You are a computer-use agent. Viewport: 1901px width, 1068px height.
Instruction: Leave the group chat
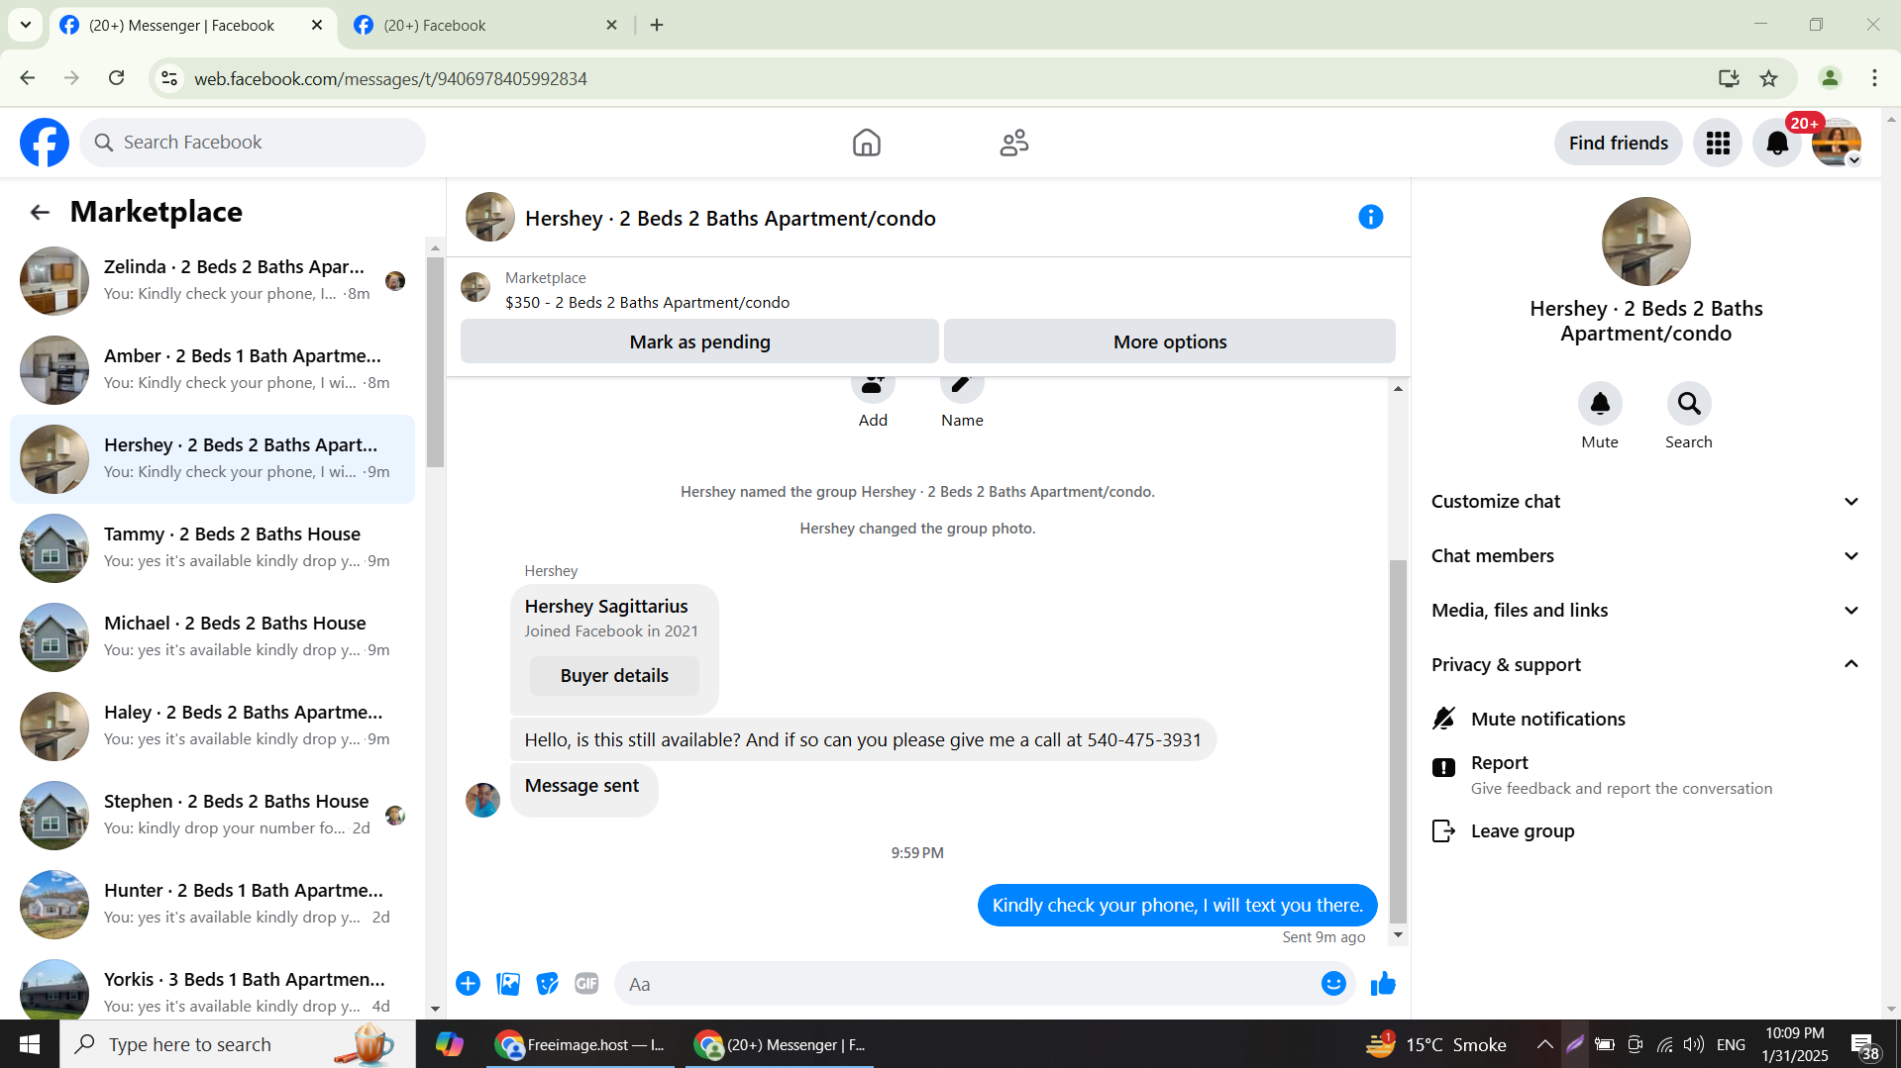coord(1645,830)
